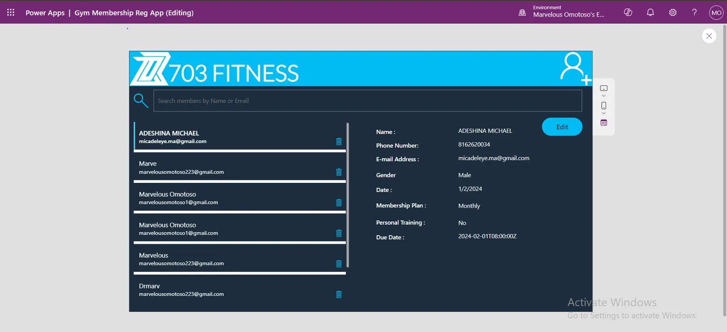This screenshot has width=727, height=332.
Task: Select the tablet device preview icon
Action: pos(603,88)
